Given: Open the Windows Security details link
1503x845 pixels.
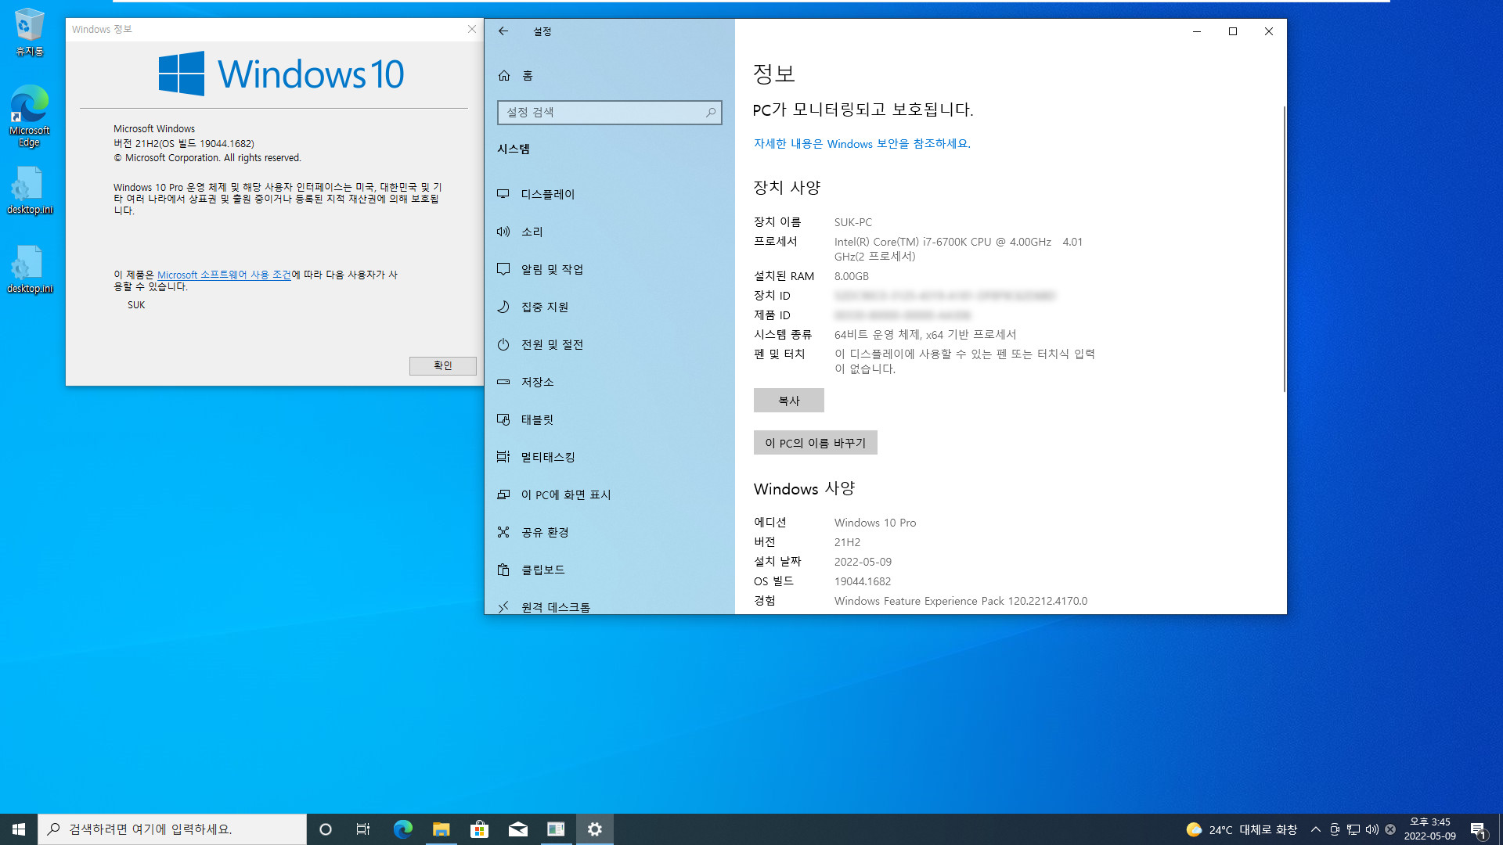Looking at the screenshot, I should point(862,144).
